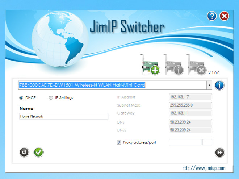Click the V.1.0.0 version label

click(x=214, y=73)
